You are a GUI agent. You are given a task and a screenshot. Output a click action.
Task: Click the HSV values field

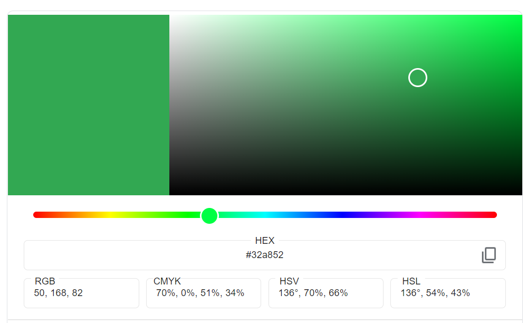[x=325, y=293]
